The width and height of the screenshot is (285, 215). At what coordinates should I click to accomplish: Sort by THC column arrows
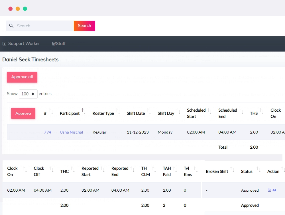click(73, 169)
